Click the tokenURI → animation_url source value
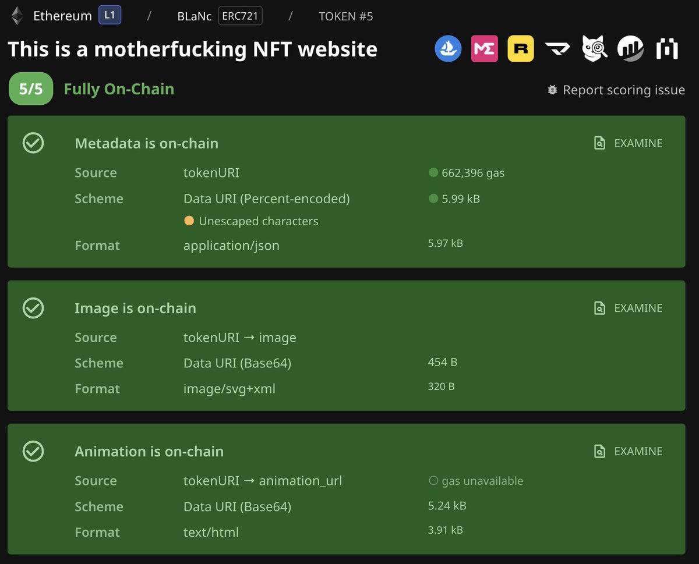The image size is (699, 564). pos(263,481)
